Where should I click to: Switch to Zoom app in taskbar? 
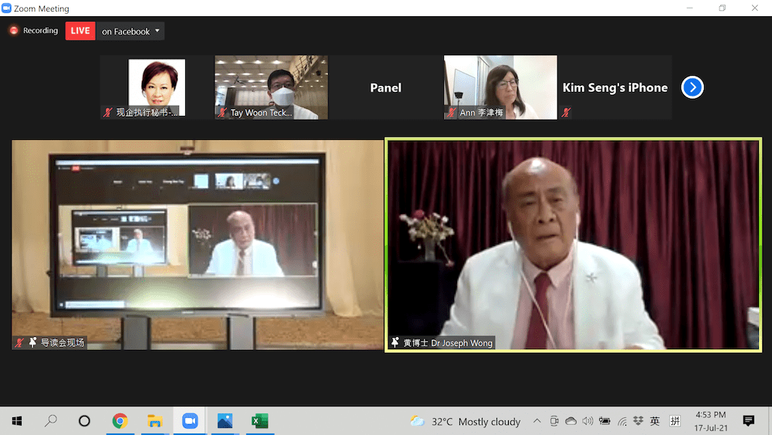pos(190,421)
